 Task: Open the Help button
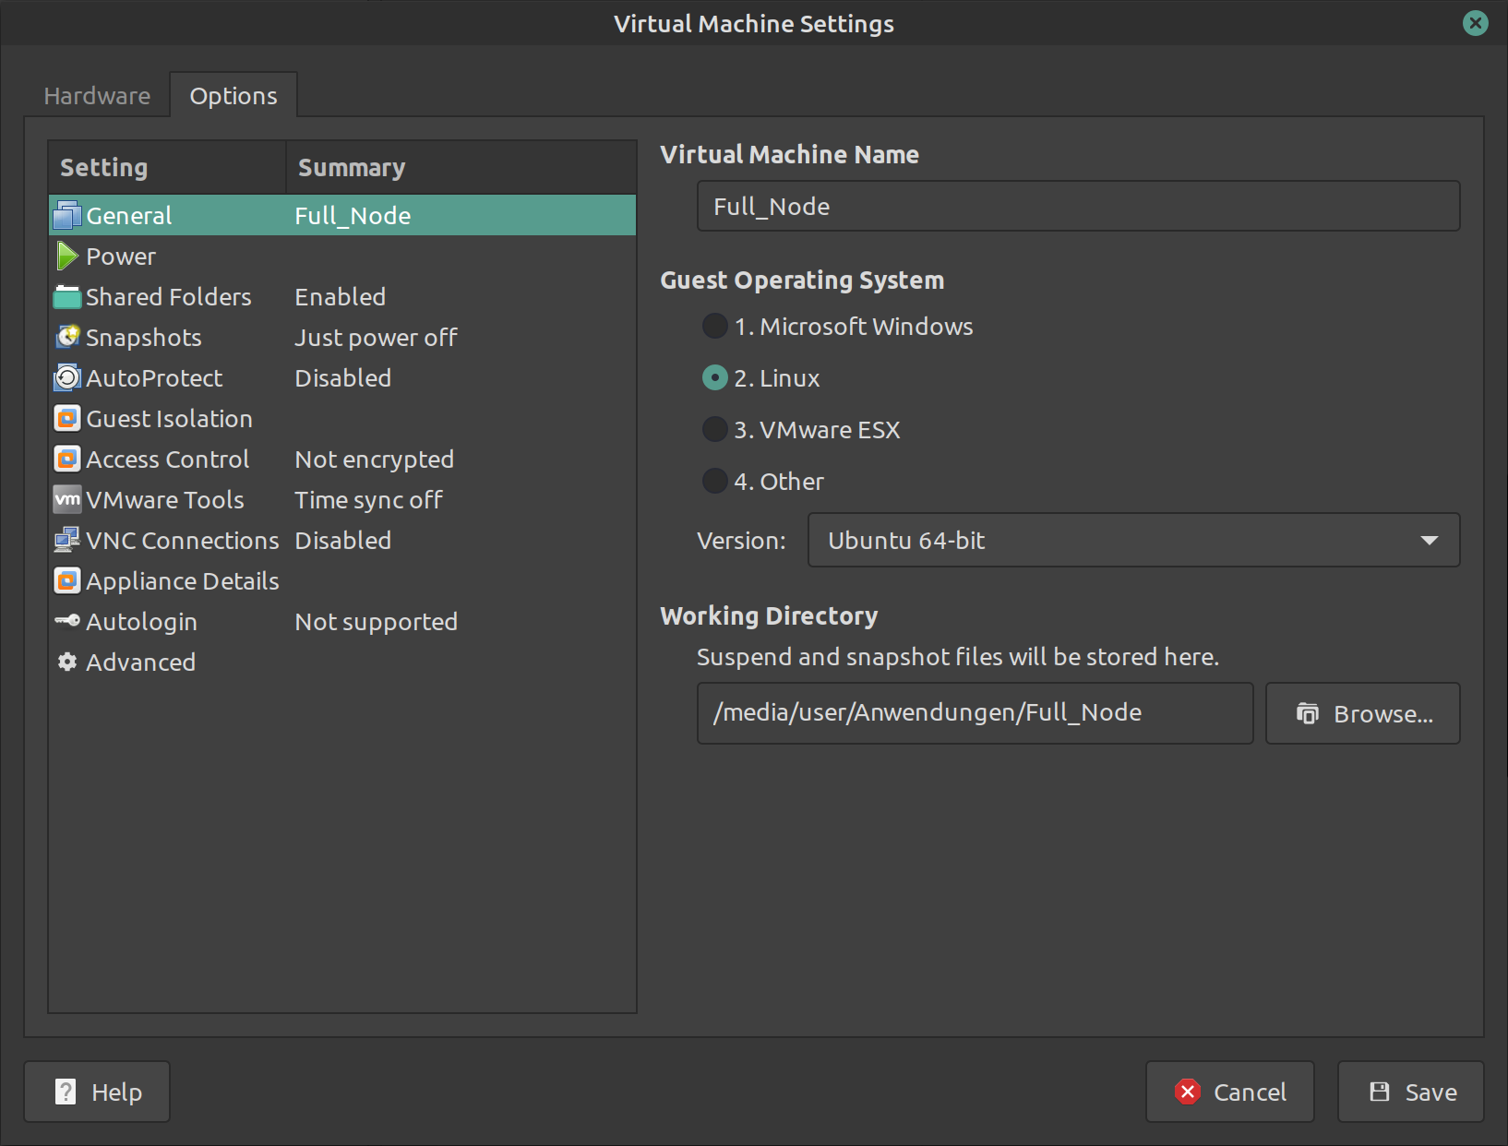97,1092
